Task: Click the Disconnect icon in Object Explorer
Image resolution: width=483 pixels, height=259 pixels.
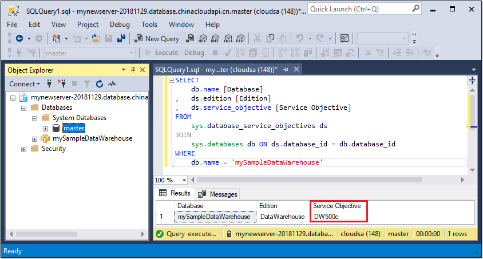Action: coord(62,83)
